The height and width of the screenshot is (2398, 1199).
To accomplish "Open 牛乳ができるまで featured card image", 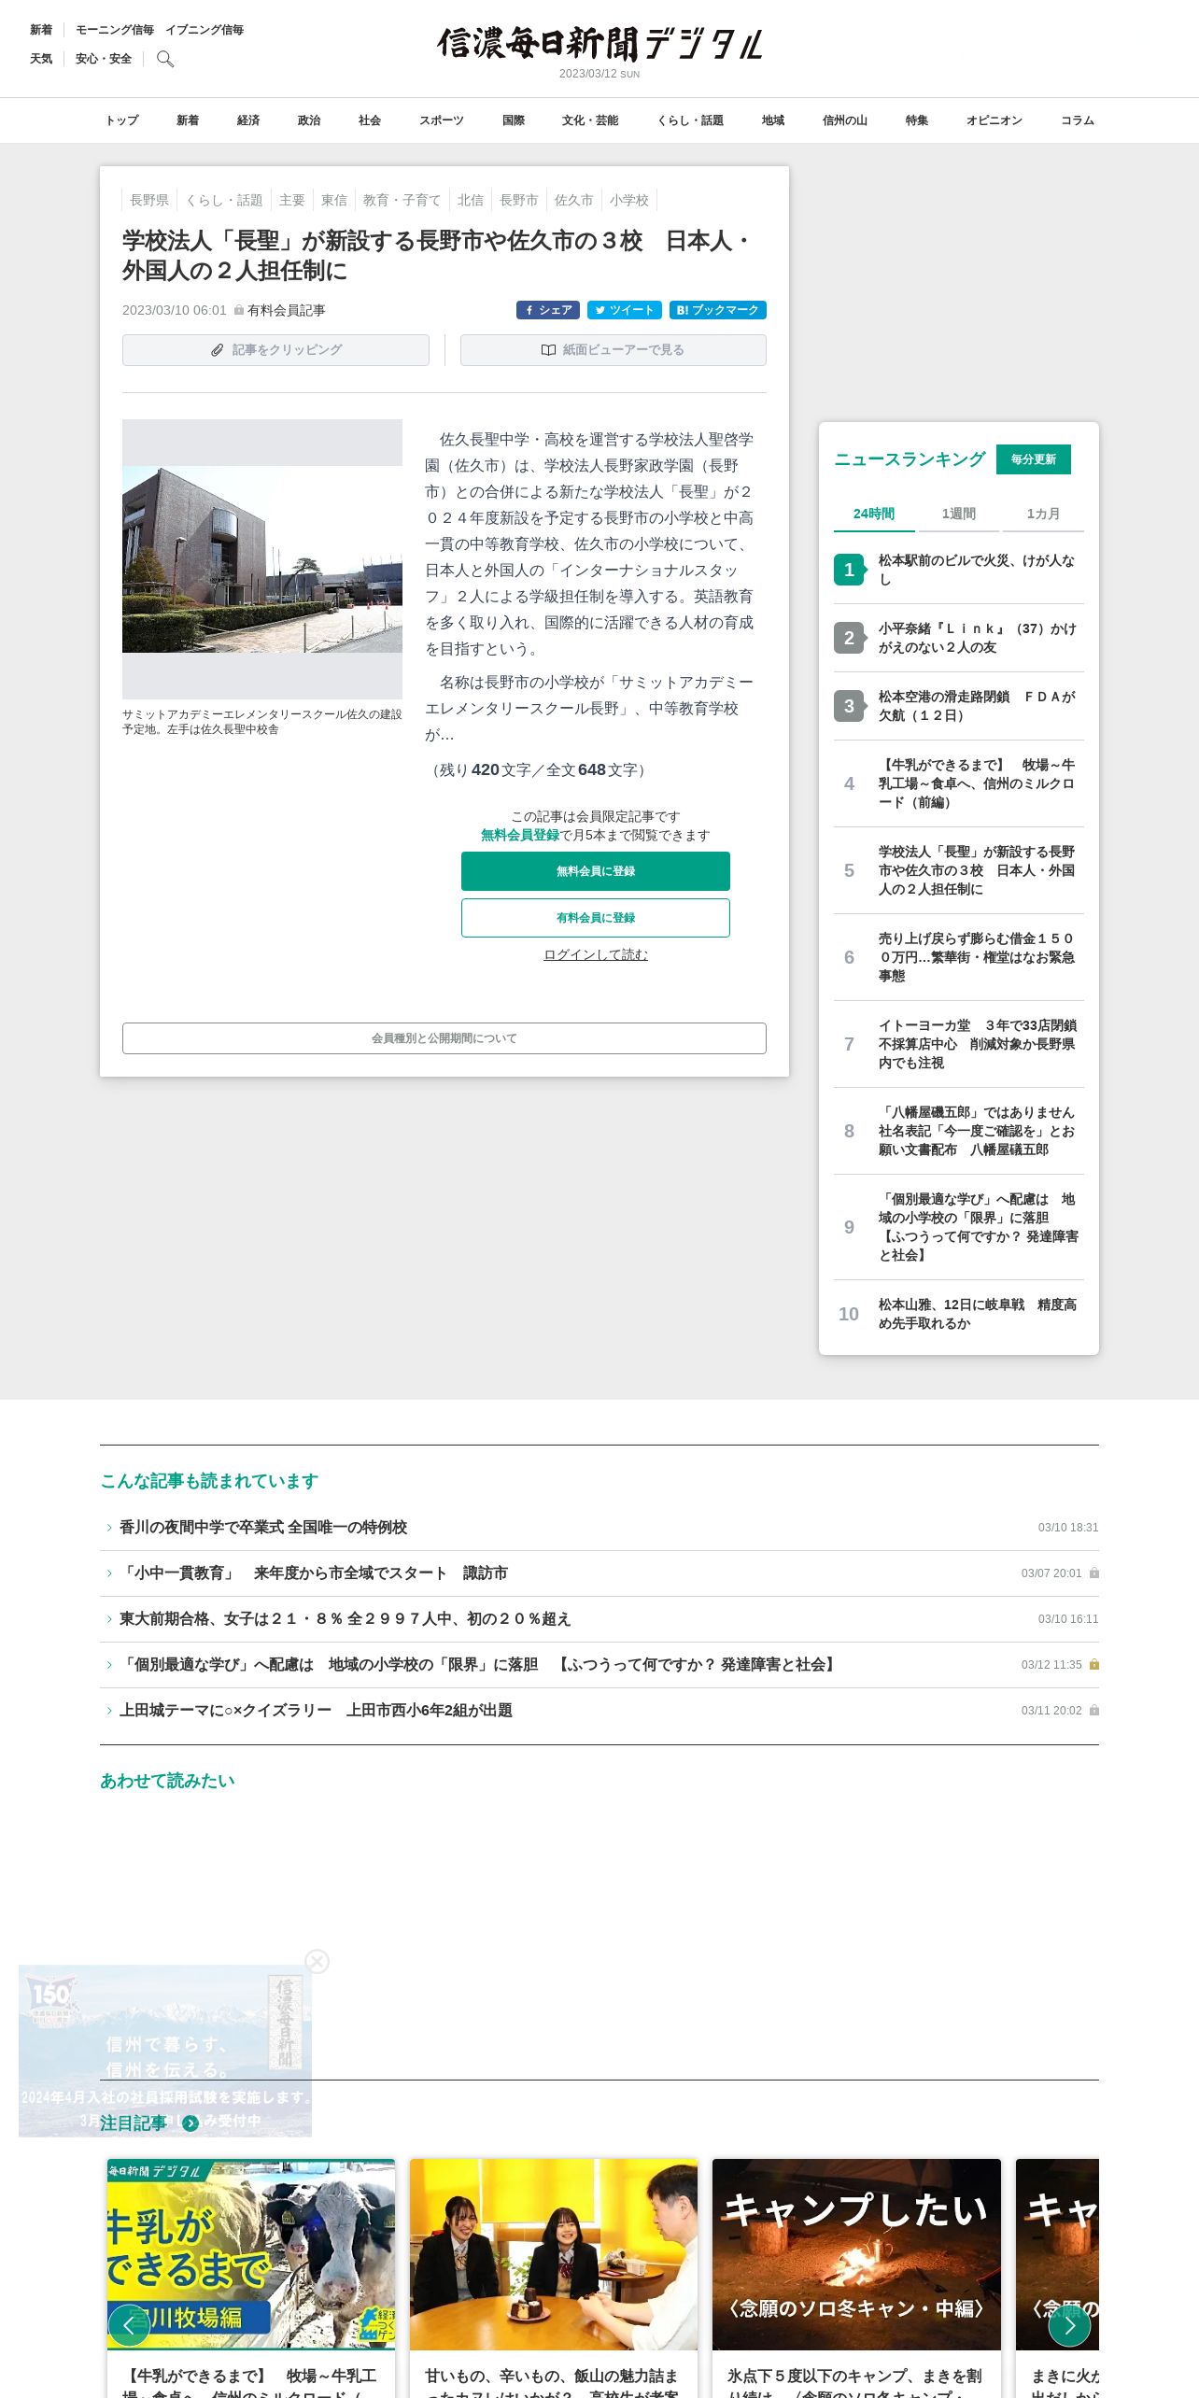I will point(251,2254).
